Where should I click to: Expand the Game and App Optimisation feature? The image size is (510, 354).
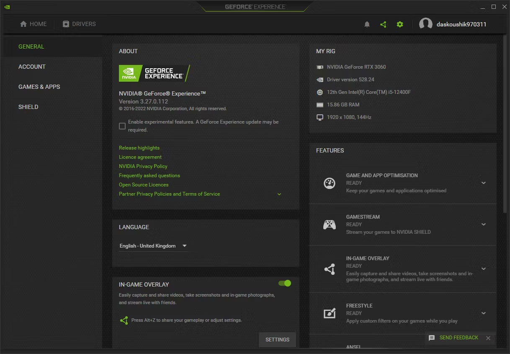tap(484, 183)
